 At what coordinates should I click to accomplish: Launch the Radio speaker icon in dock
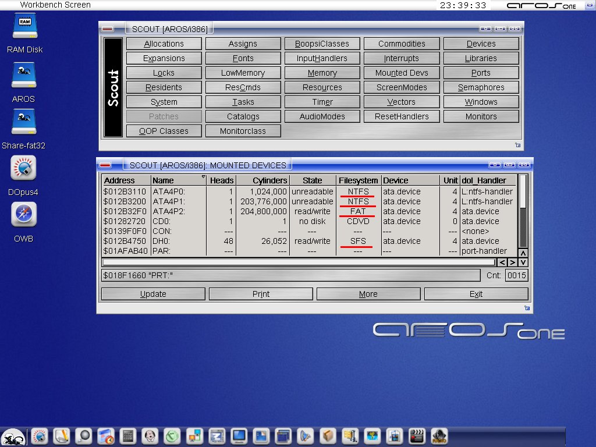pos(438,435)
